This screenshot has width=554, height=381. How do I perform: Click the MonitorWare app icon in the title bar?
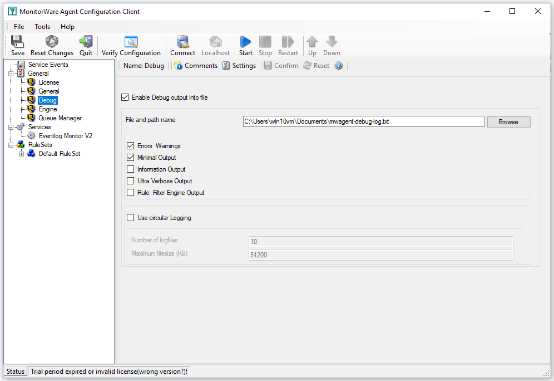coord(12,11)
